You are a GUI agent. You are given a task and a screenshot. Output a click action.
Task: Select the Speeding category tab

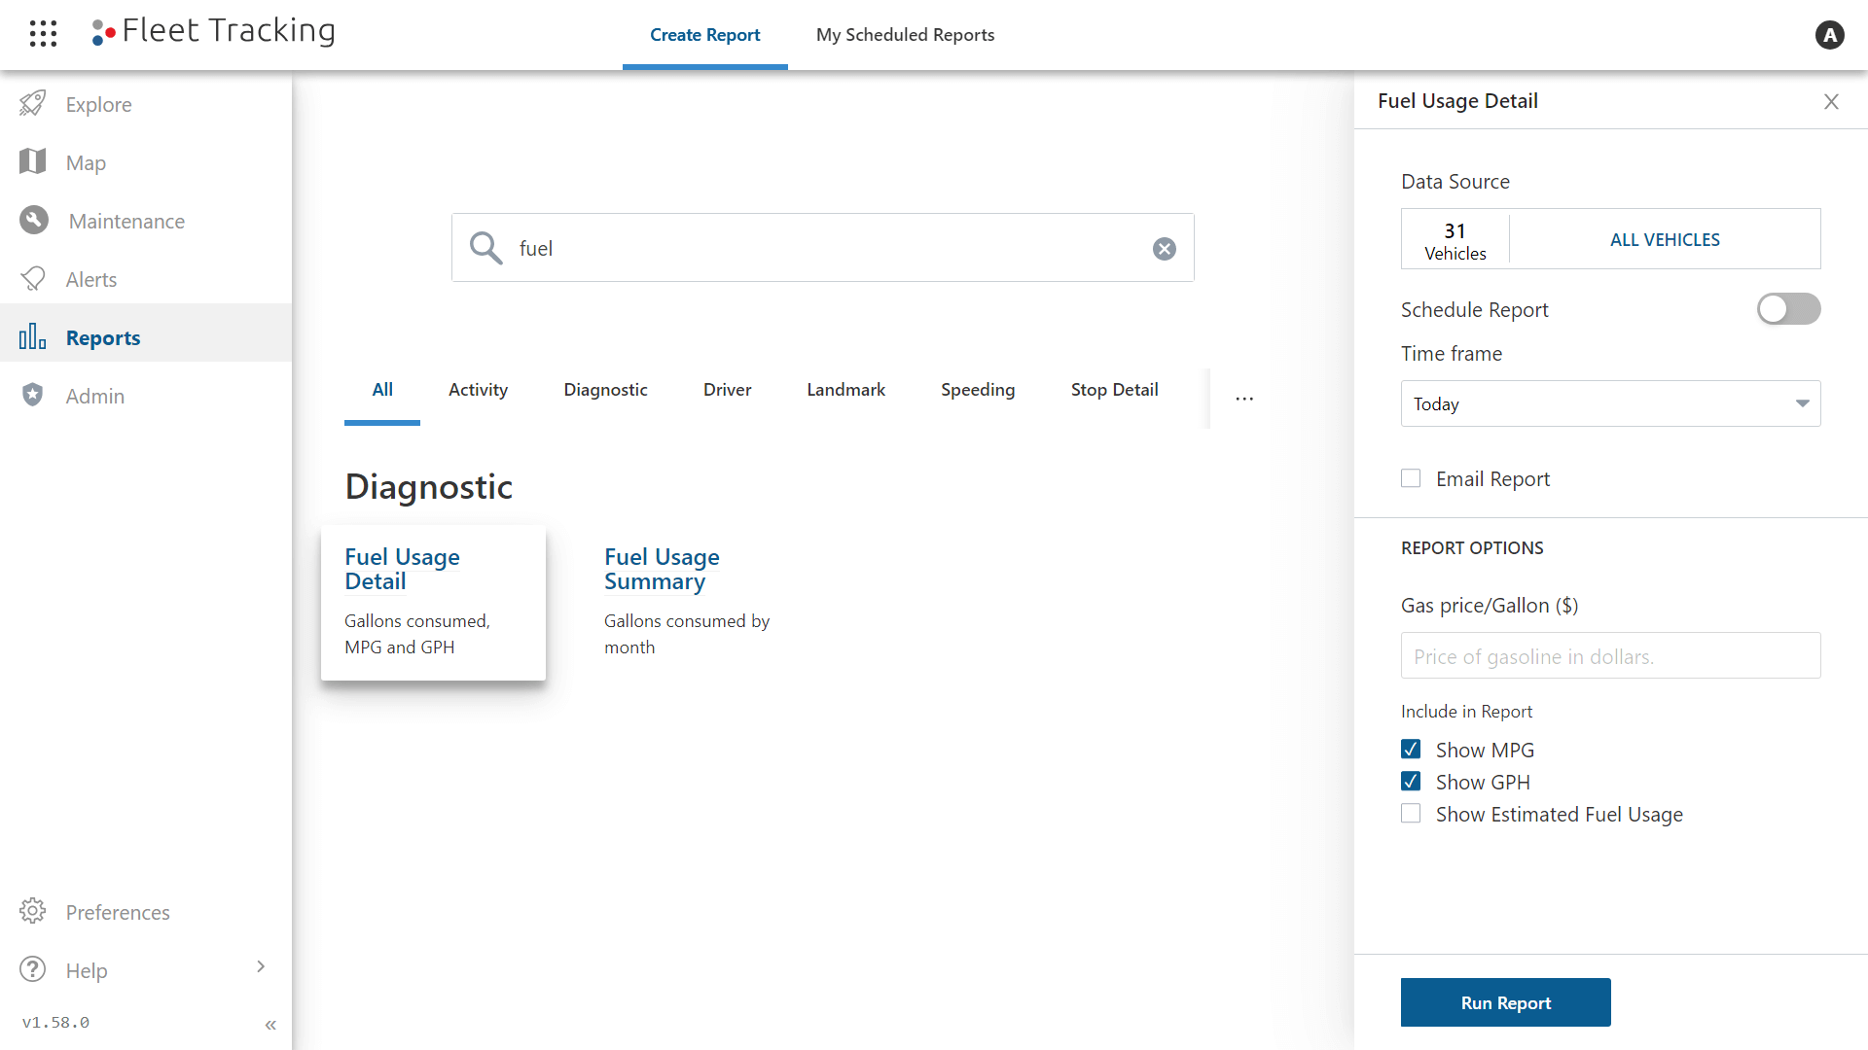click(978, 390)
